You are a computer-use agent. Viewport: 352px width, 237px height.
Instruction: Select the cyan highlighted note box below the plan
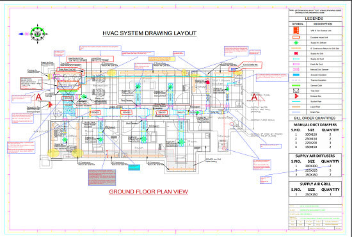[134, 167]
